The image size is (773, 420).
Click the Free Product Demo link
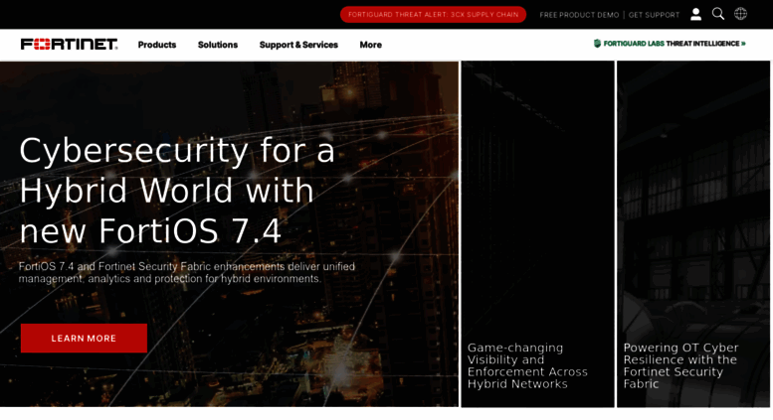(x=579, y=15)
